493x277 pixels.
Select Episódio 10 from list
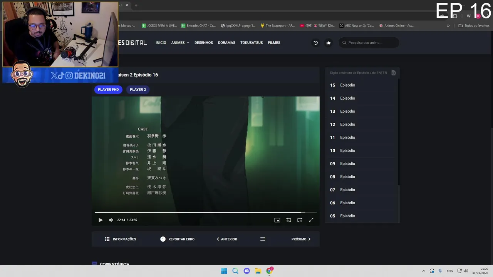tap(361, 150)
